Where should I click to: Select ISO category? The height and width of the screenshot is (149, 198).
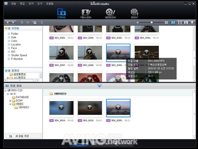(x=13, y=52)
